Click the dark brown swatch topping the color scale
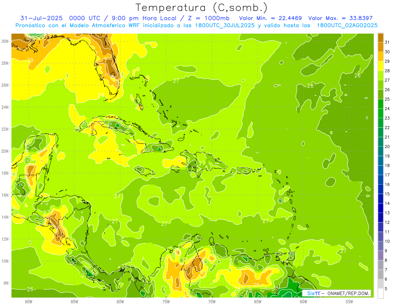This screenshot has width=396, height=306. [x=380, y=37]
